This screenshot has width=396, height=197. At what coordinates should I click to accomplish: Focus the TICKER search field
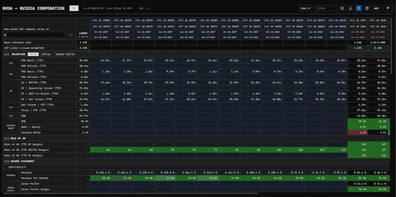pos(326,8)
